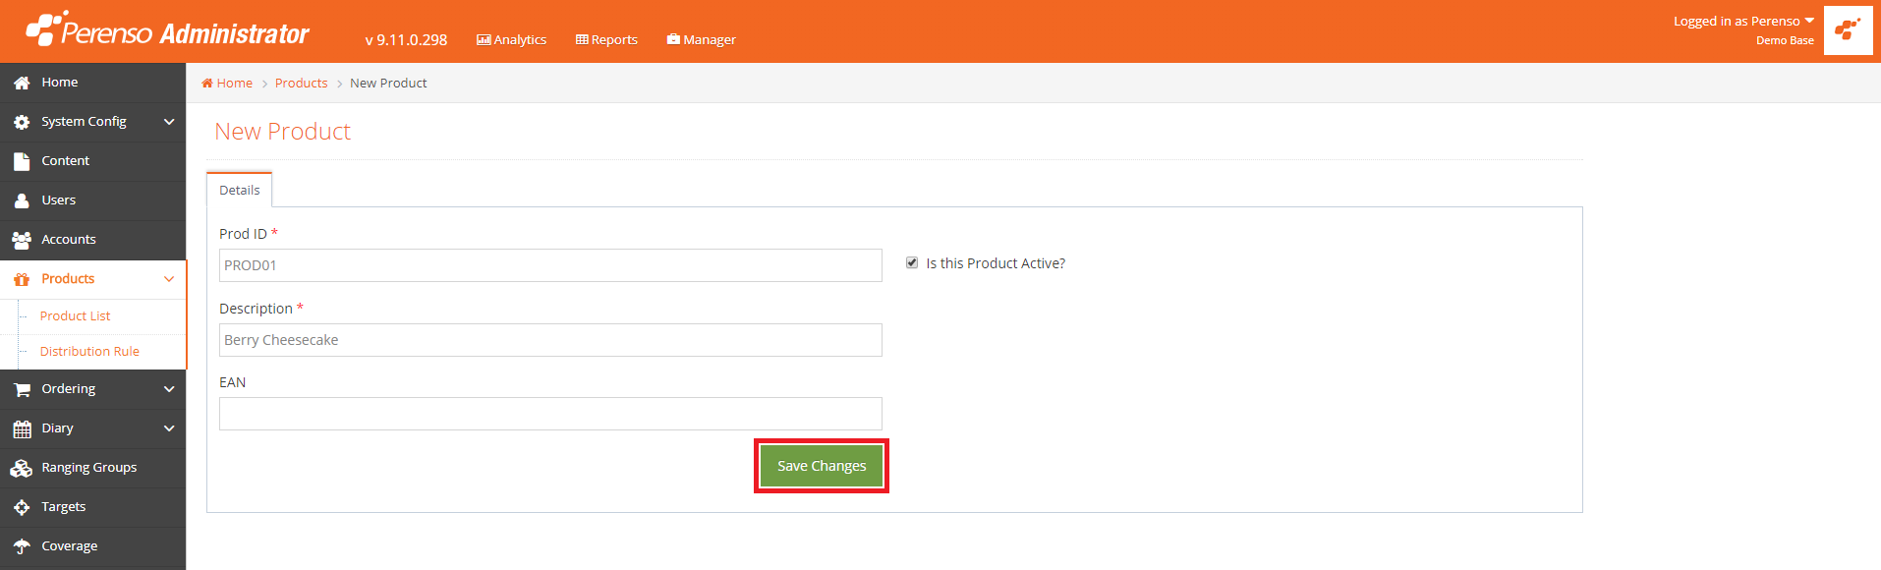
Task: Go to Home in sidebar
Action: [x=92, y=83]
